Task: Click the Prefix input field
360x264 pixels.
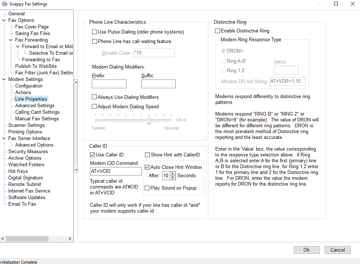Action: (109, 84)
